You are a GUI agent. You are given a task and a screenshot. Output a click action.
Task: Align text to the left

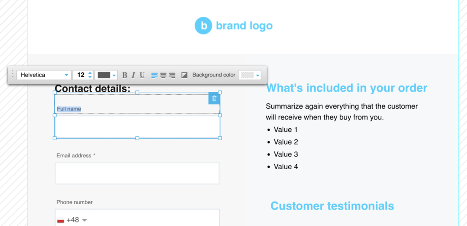(154, 75)
